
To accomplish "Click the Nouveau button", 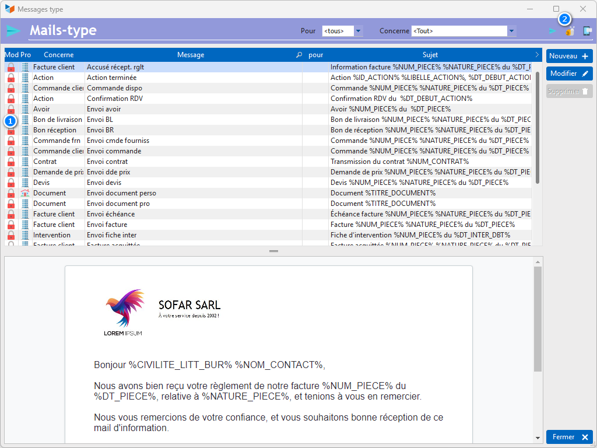I will point(569,56).
